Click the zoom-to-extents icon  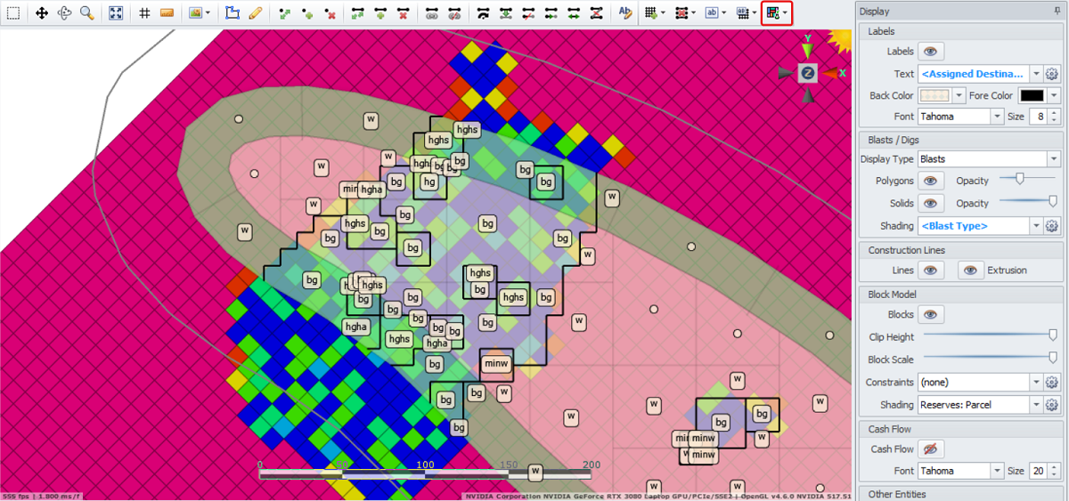(x=116, y=13)
